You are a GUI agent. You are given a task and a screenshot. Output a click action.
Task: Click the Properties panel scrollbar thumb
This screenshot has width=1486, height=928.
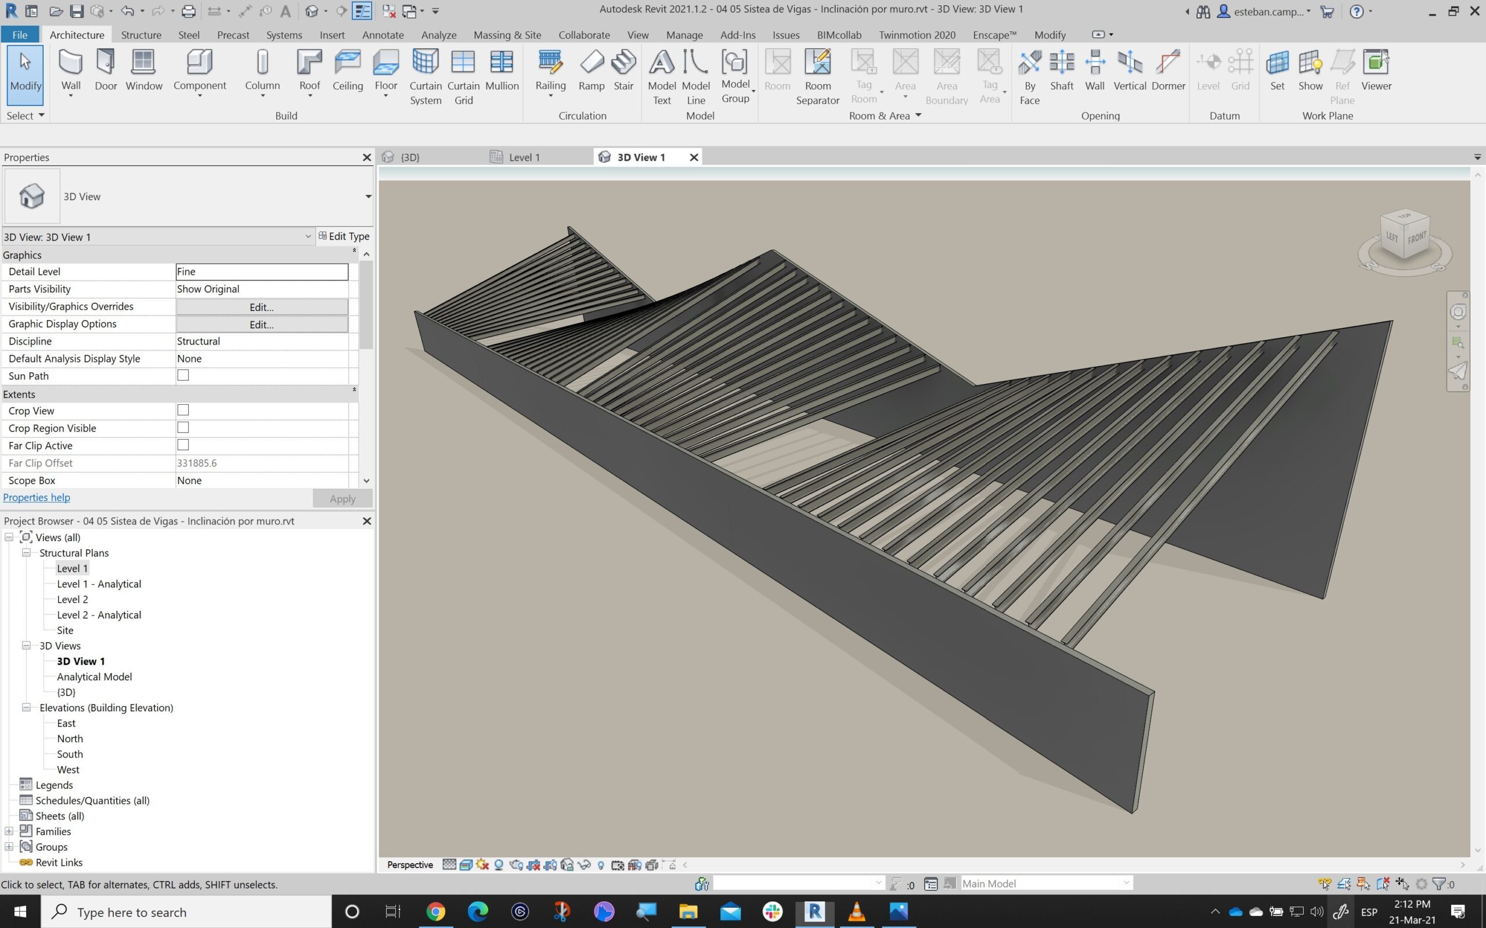tap(366, 304)
